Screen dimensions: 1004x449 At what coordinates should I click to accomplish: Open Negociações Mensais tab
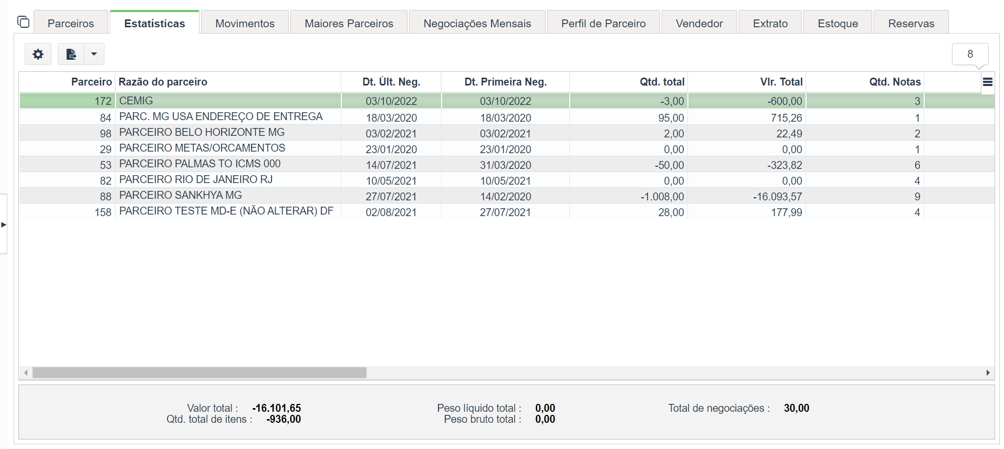pyautogui.click(x=477, y=23)
